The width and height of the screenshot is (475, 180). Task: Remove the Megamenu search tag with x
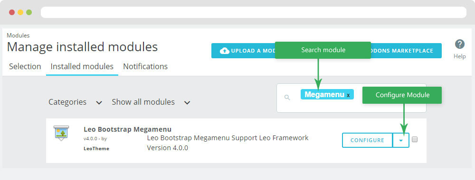point(348,95)
